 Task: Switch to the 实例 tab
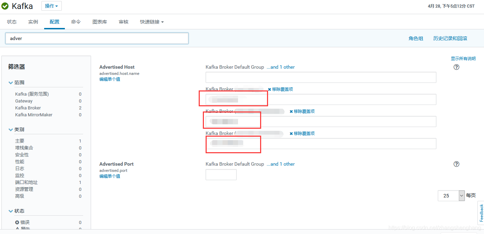33,22
